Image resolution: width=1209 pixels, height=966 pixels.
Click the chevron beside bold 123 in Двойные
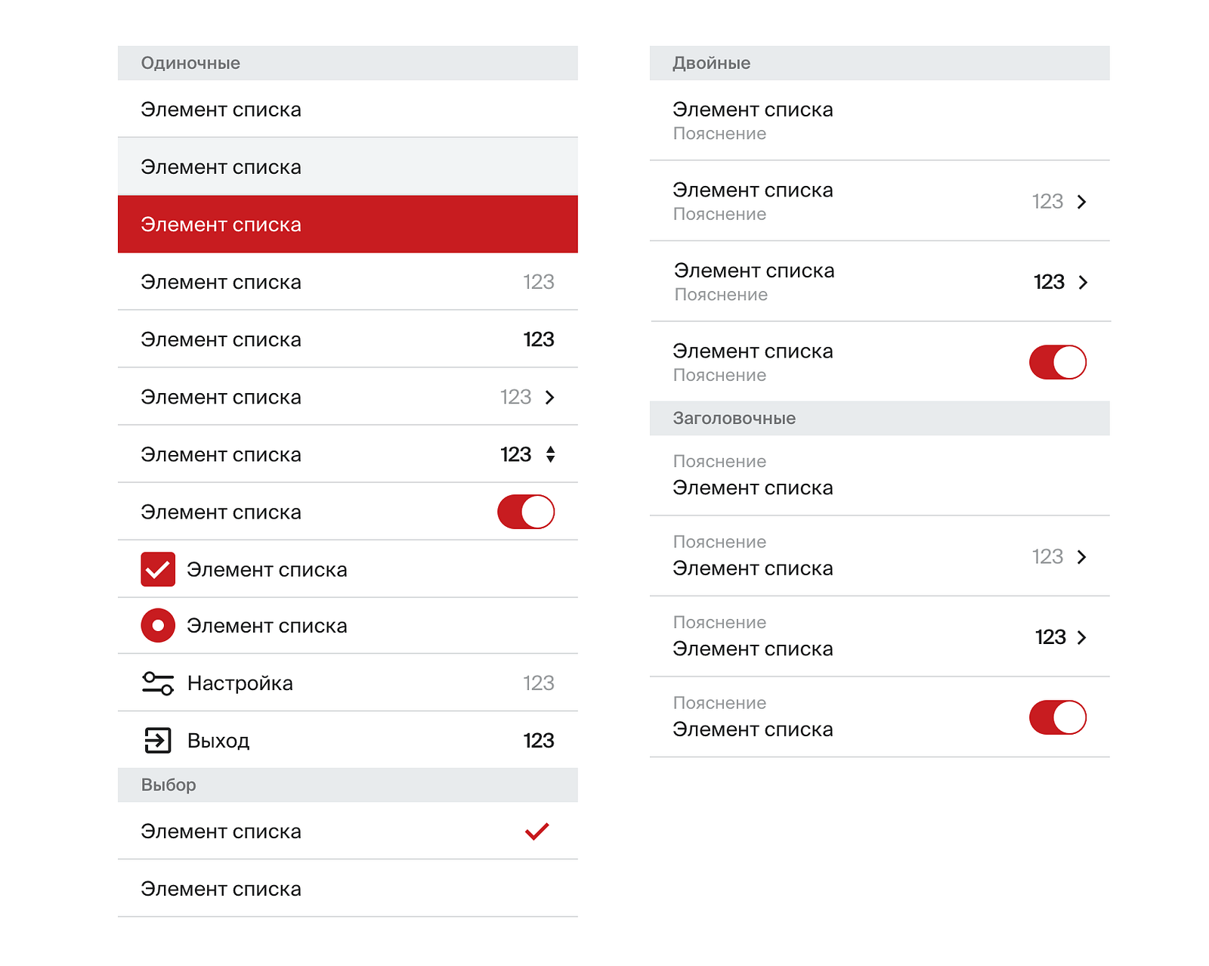click(1084, 282)
